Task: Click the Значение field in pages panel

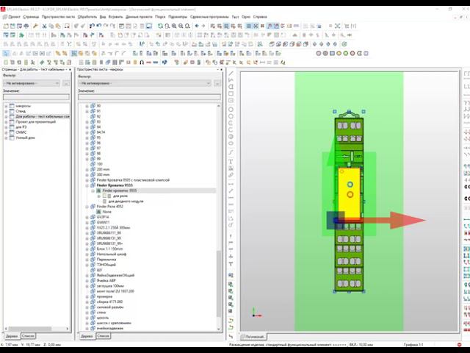Action: coord(36,97)
